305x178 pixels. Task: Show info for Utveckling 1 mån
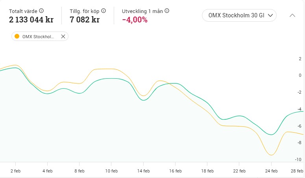pyautogui.click(x=167, y=11)
